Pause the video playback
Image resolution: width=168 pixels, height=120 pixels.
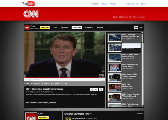click(x=25, y=79)
